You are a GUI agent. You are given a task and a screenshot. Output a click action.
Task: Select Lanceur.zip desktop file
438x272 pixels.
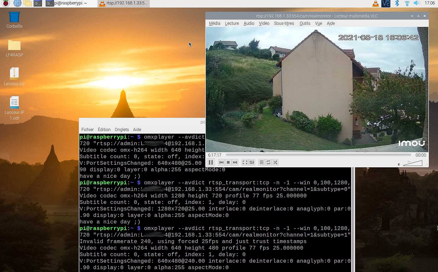point(14,77)
